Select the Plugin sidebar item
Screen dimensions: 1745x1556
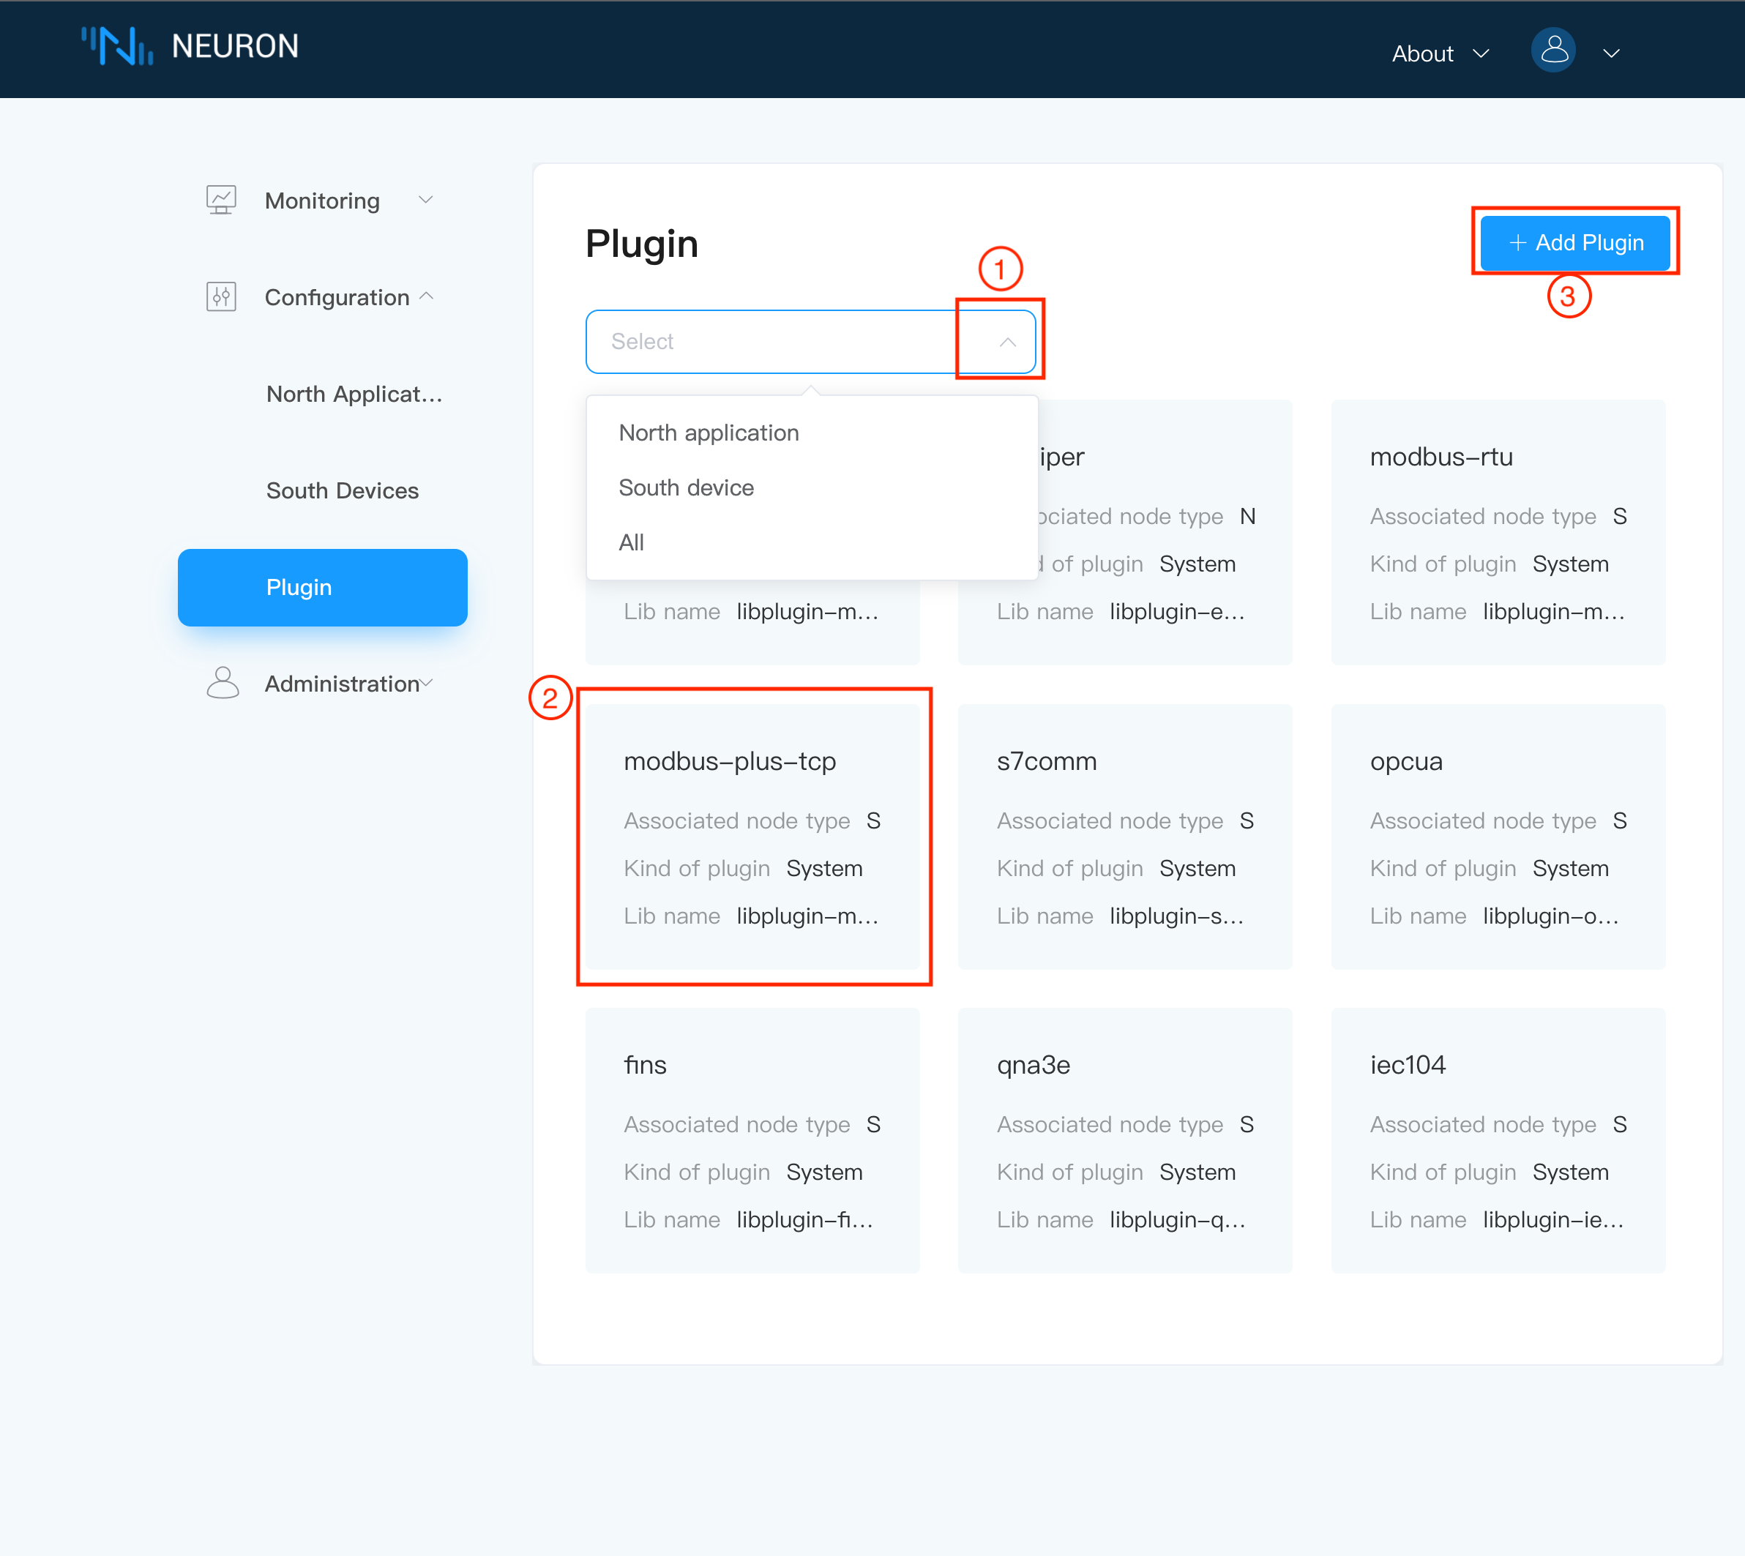(x=322, y=588)
